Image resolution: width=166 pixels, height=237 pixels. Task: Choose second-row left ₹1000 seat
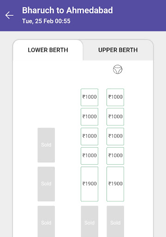89,117
